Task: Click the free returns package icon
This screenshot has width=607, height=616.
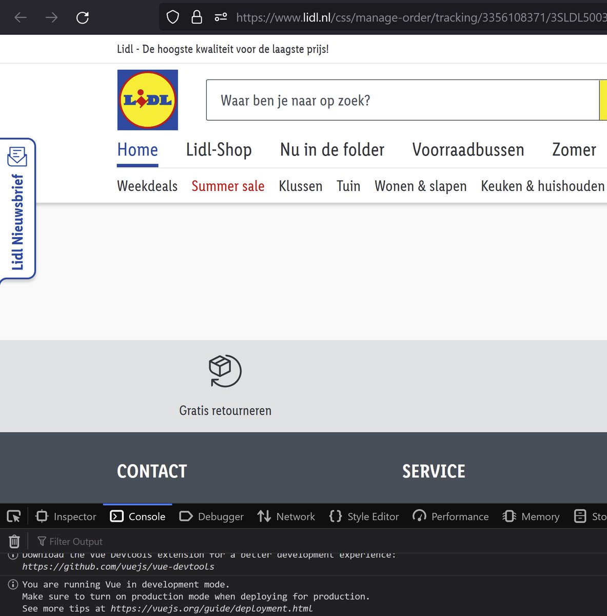Action: click(x=225, y=371)
